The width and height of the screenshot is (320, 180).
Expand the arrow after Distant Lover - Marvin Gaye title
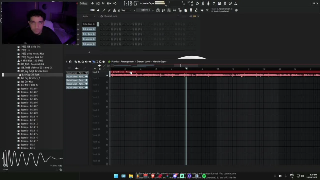point(167,61)
